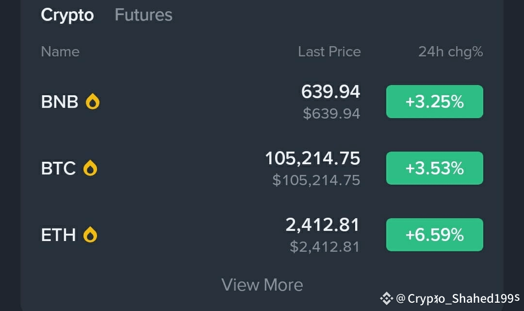The width and height of the screenshot is (524, 311).
Task: Click the BNB last price 639.94
Action: coord(331,92)
